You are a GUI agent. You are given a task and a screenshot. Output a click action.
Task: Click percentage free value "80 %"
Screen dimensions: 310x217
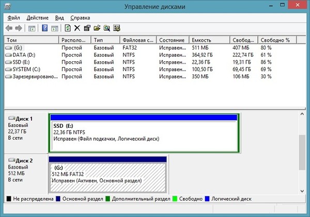pyautogui.click(x=266, y=48)
